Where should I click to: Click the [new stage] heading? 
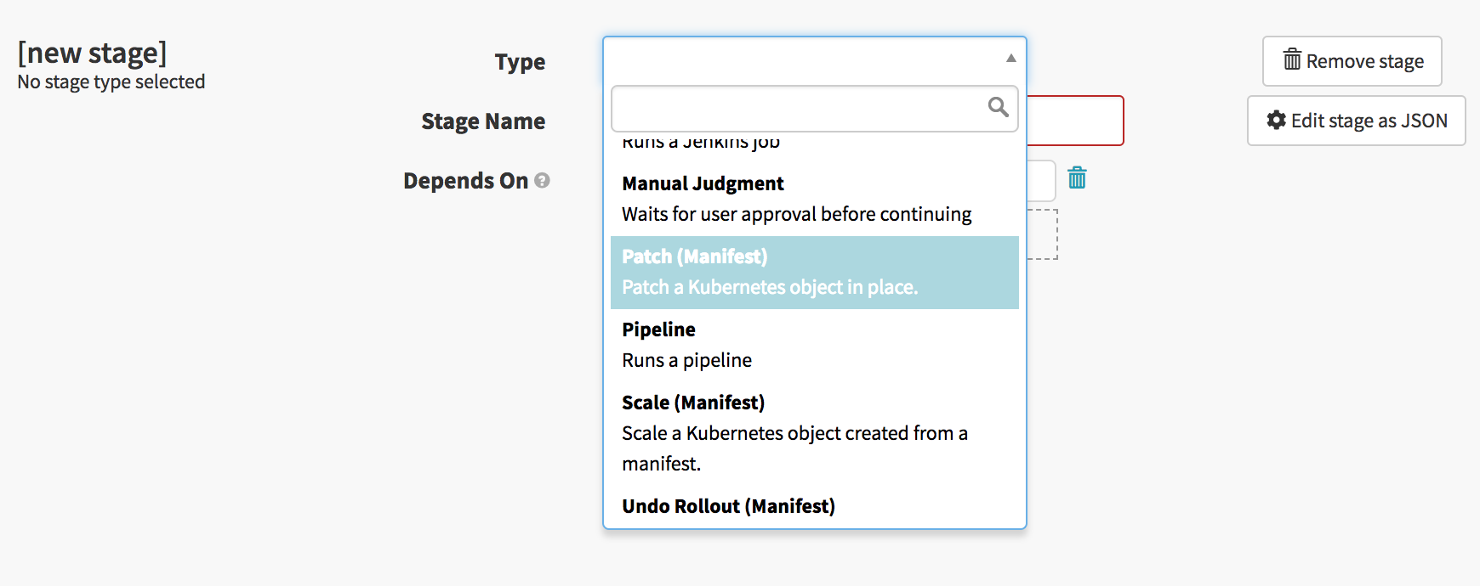pos(92,53)
